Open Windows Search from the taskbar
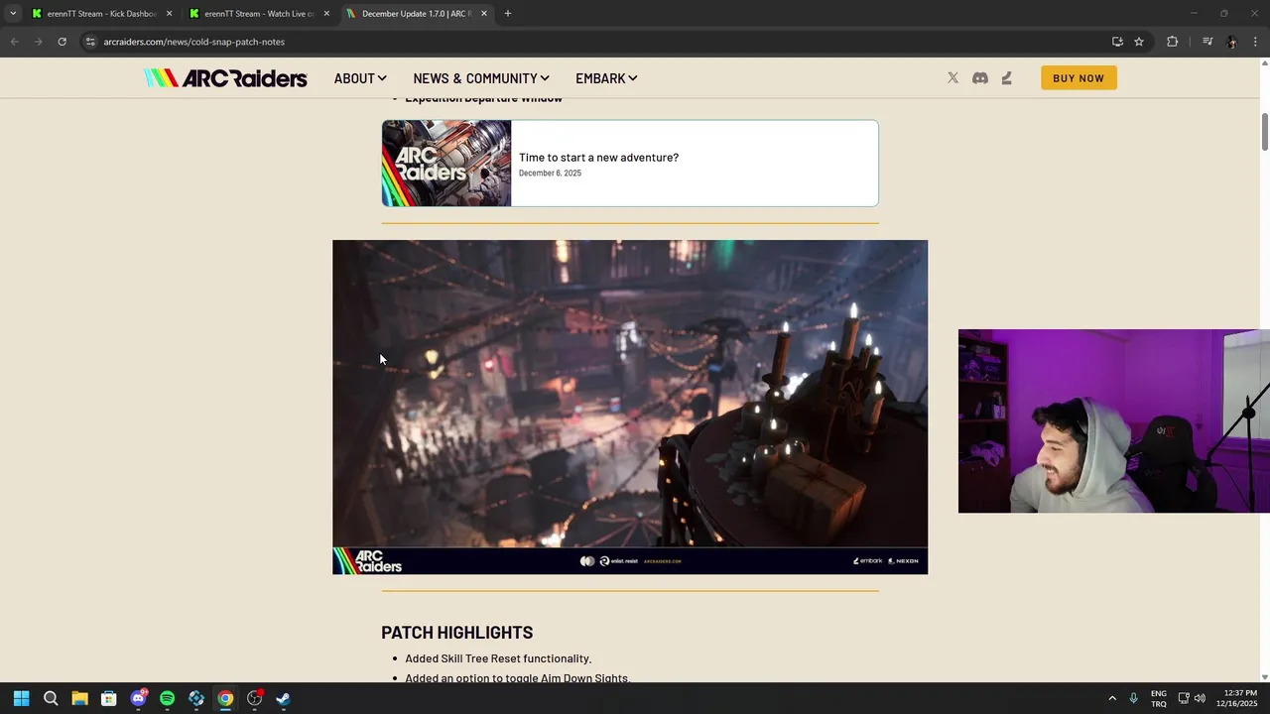This screenshot has height=714, width=1270. click(x=51, y=698)
